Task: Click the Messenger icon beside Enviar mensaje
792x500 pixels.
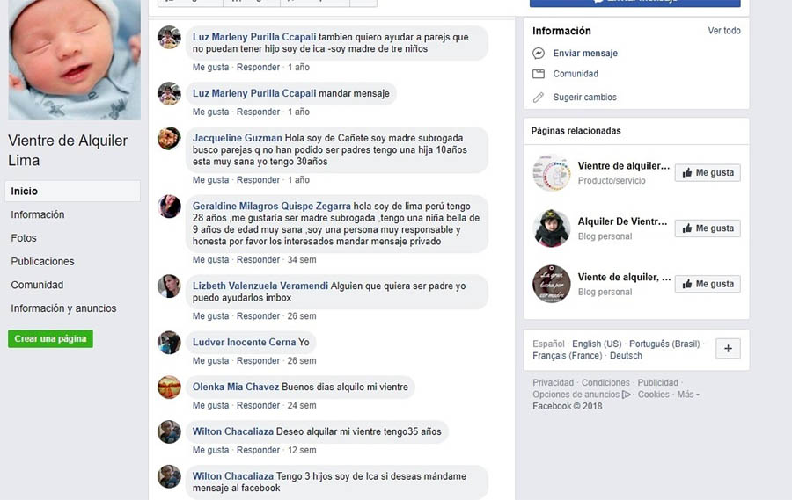Action: pos(539,53)
